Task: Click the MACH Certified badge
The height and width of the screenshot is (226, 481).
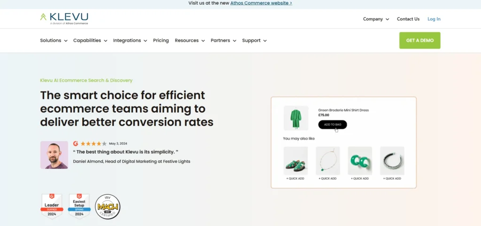Action: click(108, 207)
